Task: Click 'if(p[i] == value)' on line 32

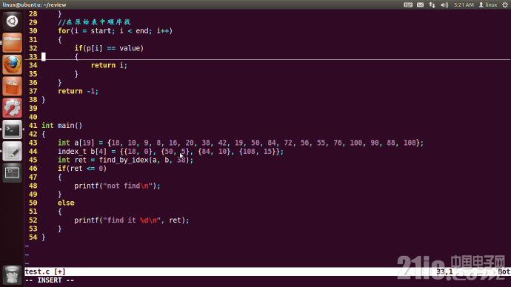Action: pyautogui.click(x=109, y=48)
